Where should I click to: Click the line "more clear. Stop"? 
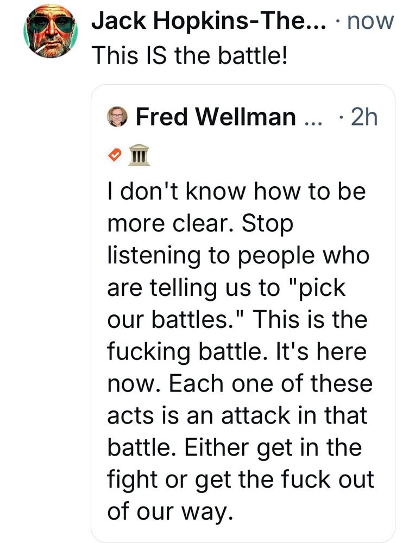[x=200, y=225]
